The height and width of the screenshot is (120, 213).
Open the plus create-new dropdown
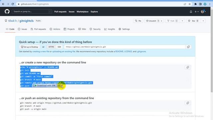coord(197,12)
